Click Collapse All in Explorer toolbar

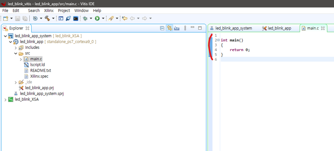click(x=162, y=28)
